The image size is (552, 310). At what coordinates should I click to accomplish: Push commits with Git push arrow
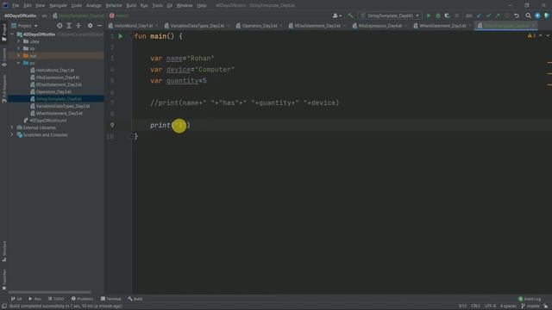(498, 15)
